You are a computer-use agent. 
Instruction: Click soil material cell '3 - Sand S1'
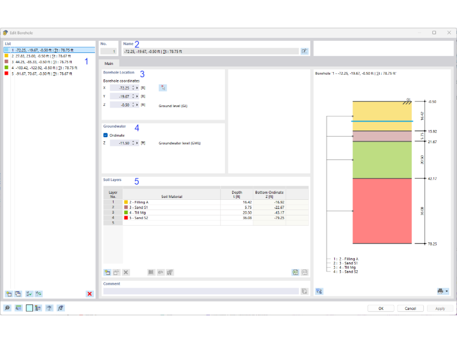(171, 208)
